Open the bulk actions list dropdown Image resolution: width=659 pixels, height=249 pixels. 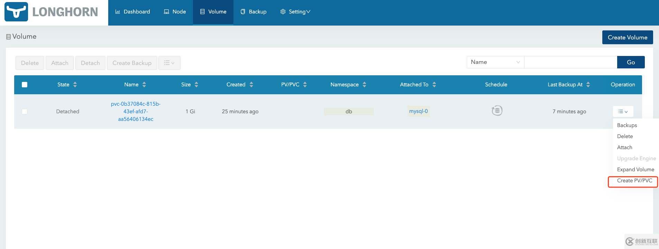coord(169,63)
